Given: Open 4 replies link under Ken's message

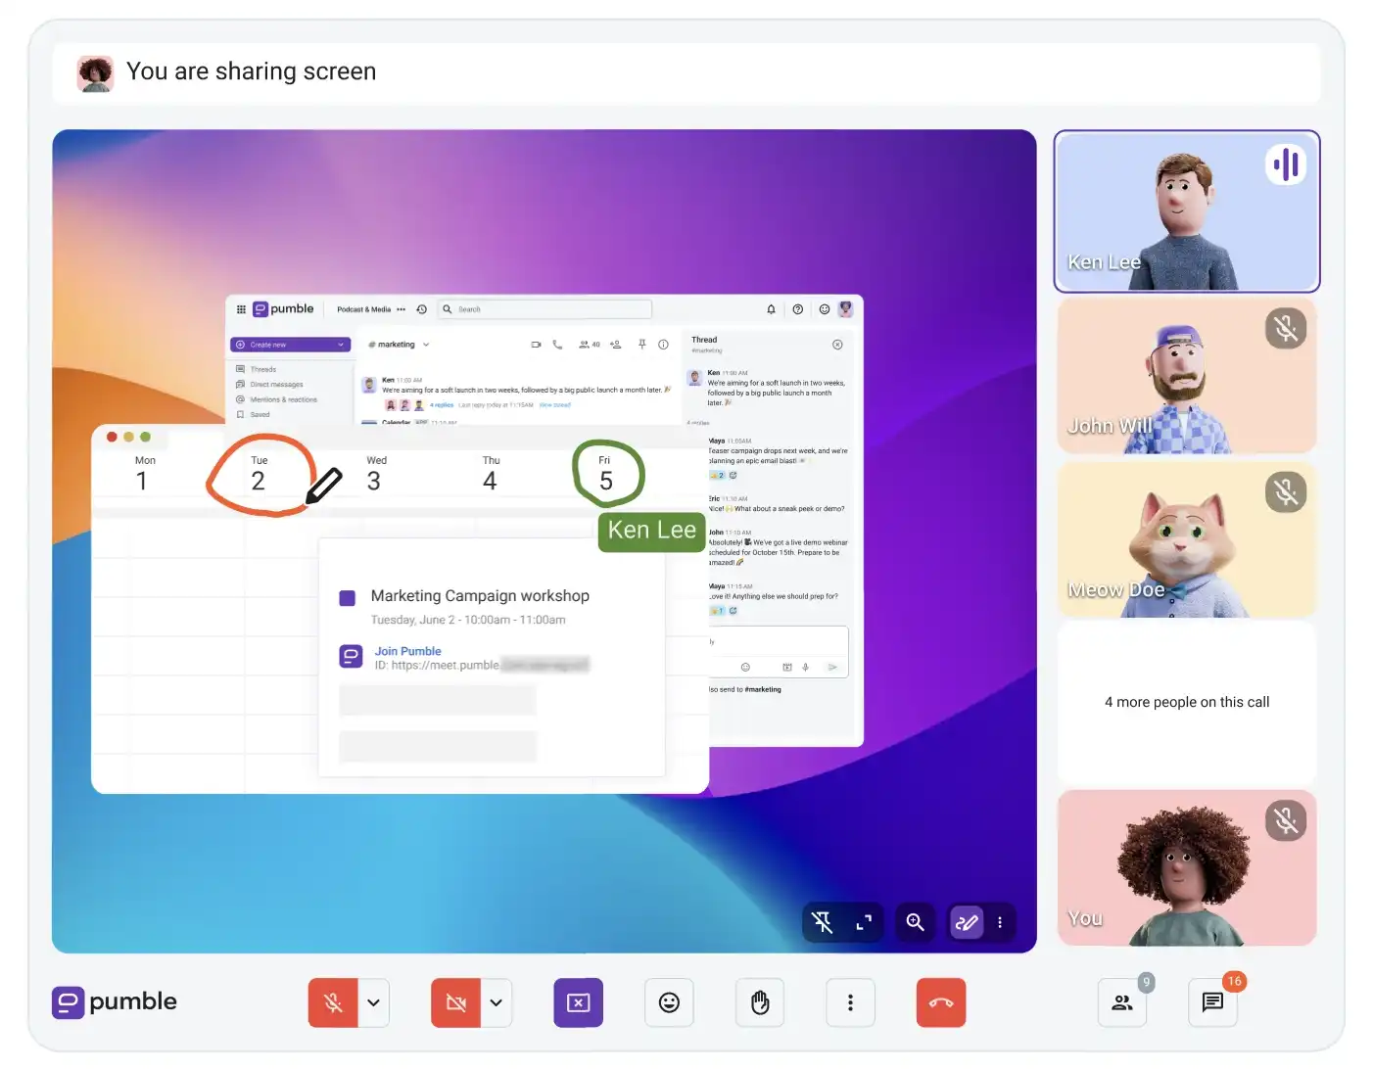Looking at the screenshot, I should pos(442,405).
